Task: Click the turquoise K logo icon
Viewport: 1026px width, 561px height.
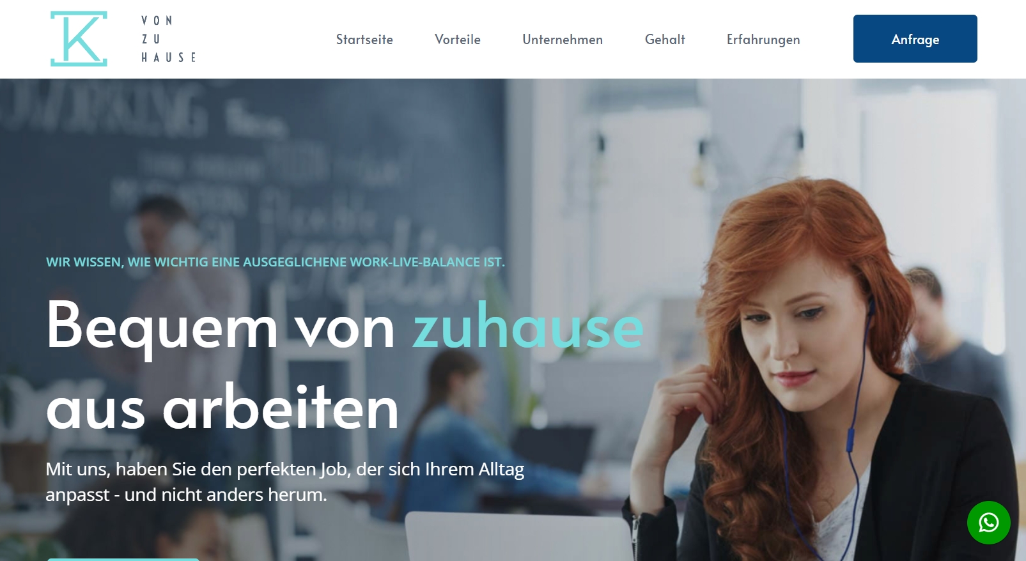Action: tap(79, 39)
